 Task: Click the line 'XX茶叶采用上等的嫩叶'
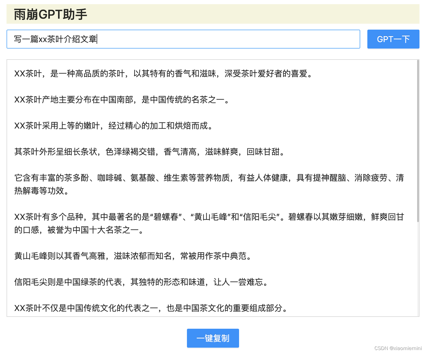113,126
